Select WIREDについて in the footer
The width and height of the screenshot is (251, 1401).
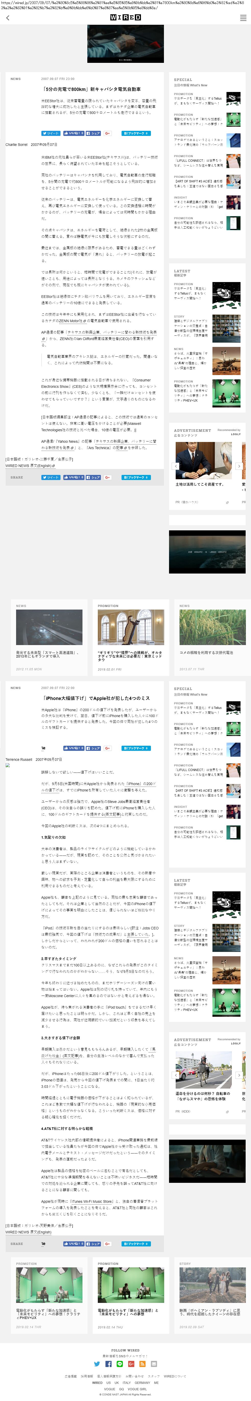(175, 1376)
